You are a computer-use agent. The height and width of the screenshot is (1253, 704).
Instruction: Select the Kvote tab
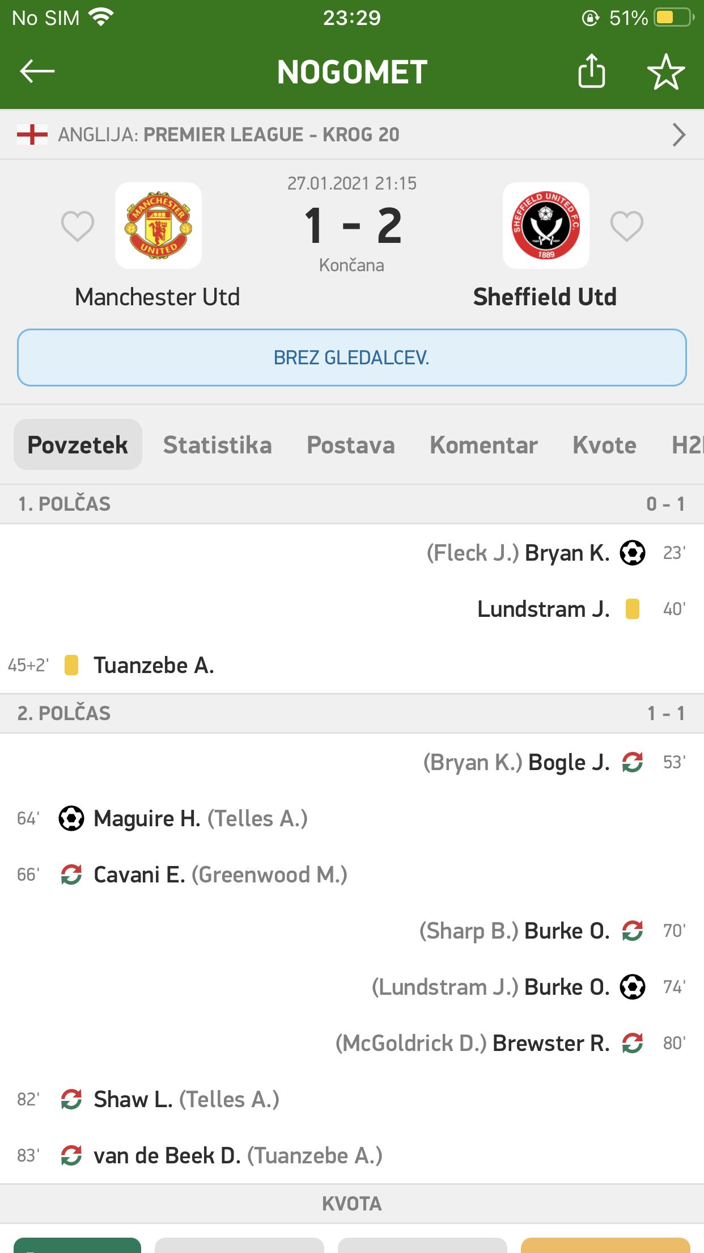point(604,445)
